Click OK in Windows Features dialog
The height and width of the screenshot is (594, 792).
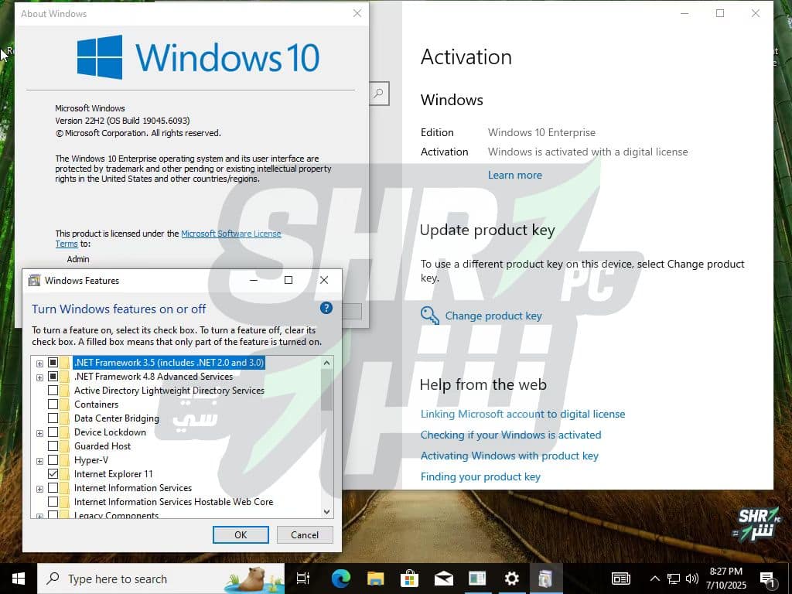[241, 535]
